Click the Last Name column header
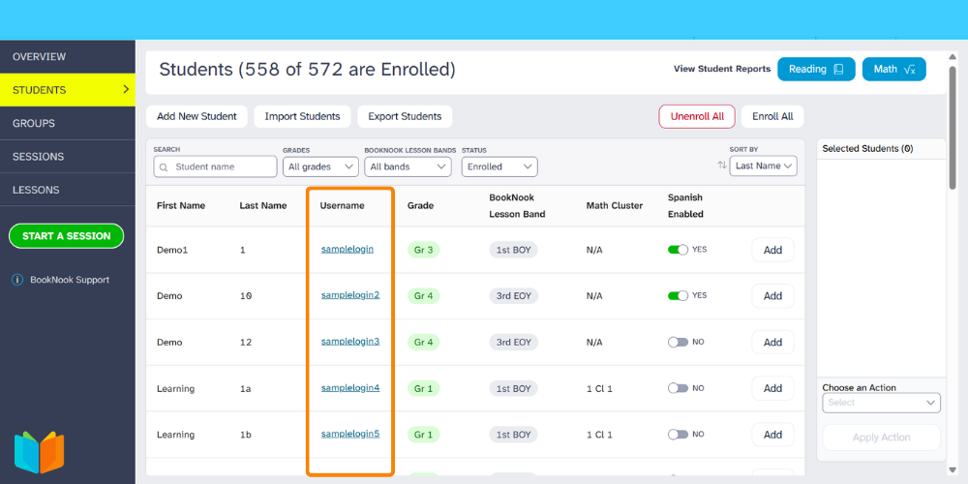This screenshot has width=968, height=484. [x=263, y=205]
